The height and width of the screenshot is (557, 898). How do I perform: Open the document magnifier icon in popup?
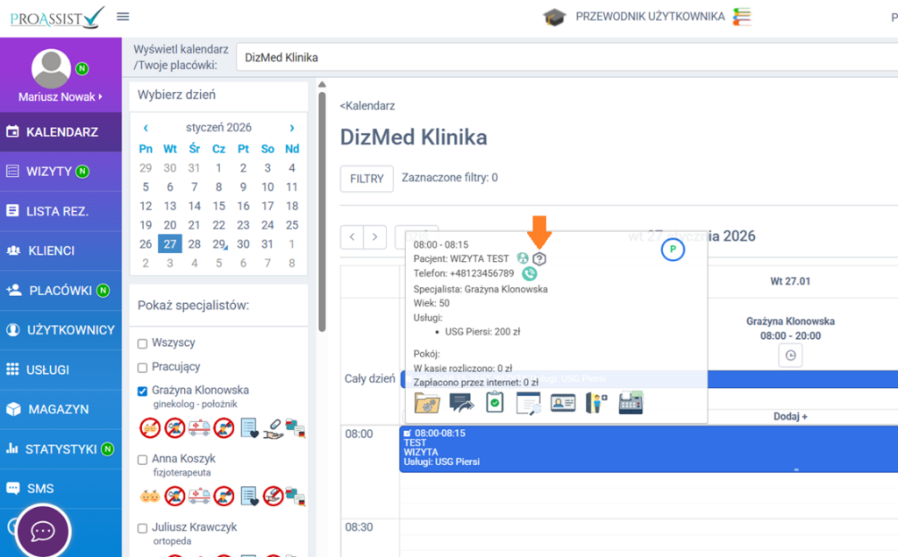(529, 403)
